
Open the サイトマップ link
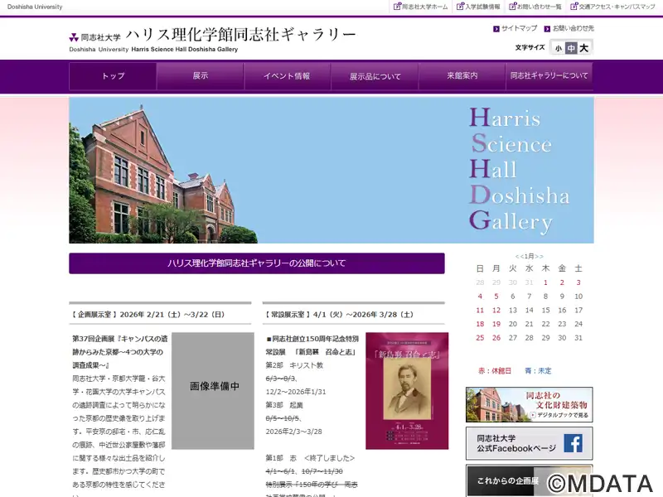pyautogui.click(x=519, y=28)
